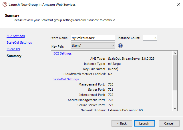Click Server Port value 721

point(111,90)
